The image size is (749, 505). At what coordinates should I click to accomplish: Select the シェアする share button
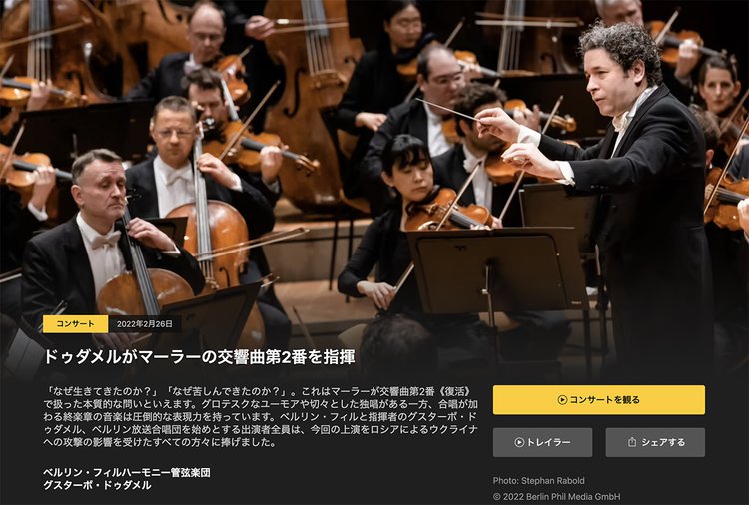pos(655,442)
